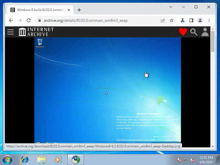Click the vertical scrollbar thumb
This screenshot has width=220, height=165.
213,42
